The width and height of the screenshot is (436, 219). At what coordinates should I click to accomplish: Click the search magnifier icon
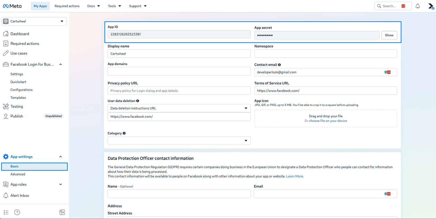click(379, 6)
